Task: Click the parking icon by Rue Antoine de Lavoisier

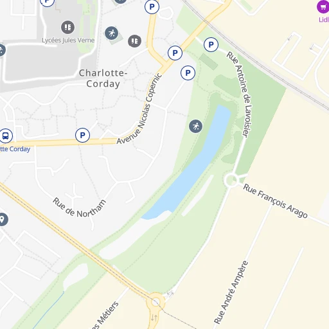Action: (x=211, y=45)
